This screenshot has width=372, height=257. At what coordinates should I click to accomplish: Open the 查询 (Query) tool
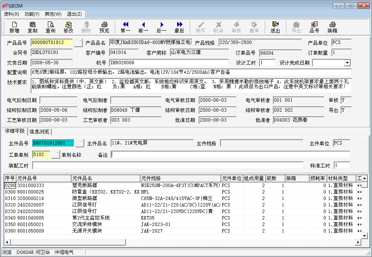coord(51,27)
